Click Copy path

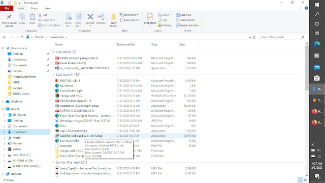tap(47, 20)
